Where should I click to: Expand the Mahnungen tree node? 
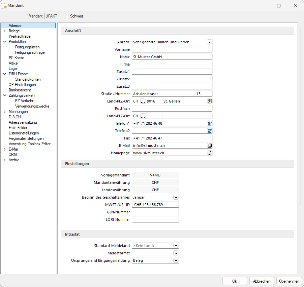4,112
